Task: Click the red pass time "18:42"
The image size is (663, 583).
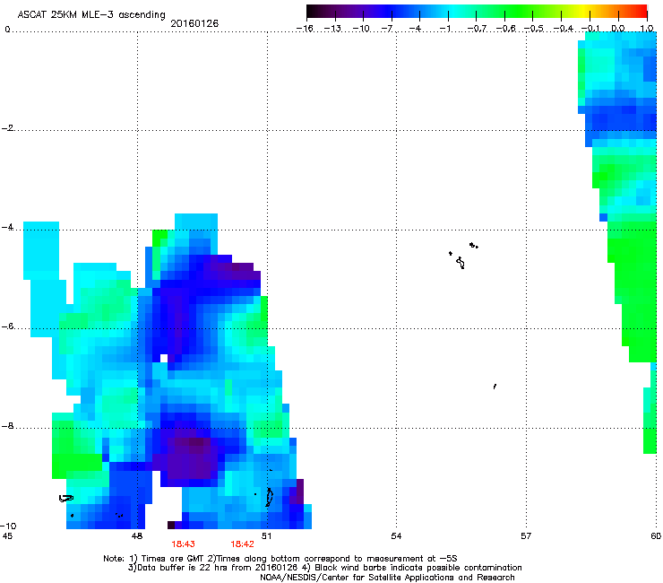Action: (242, 544)
